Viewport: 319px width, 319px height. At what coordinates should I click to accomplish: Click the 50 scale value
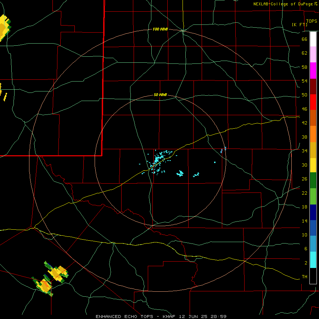click(304, 95)
